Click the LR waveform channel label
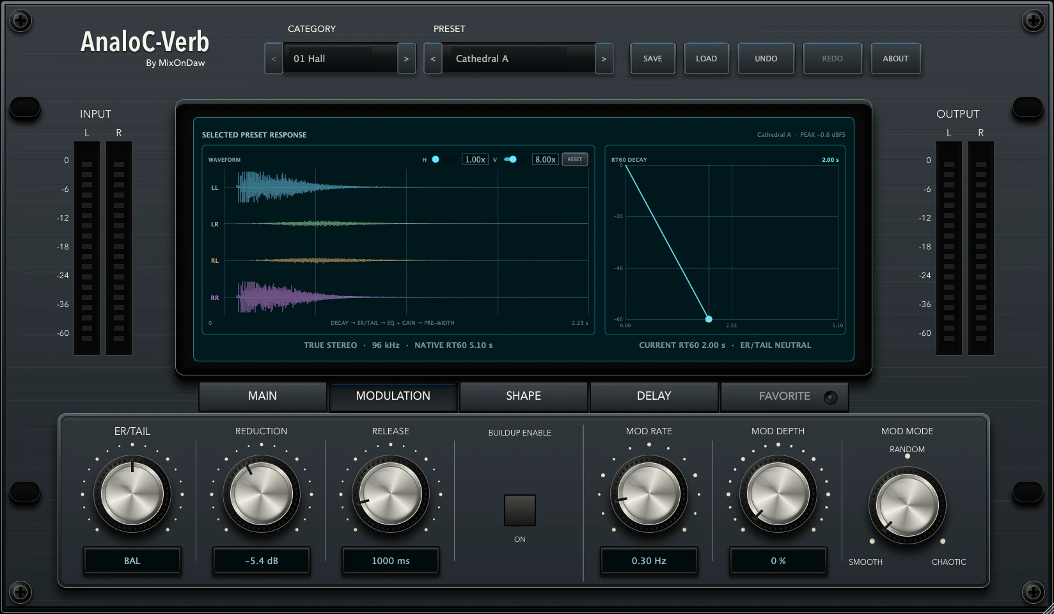The image size is (1054, 614). click(215, 224)
